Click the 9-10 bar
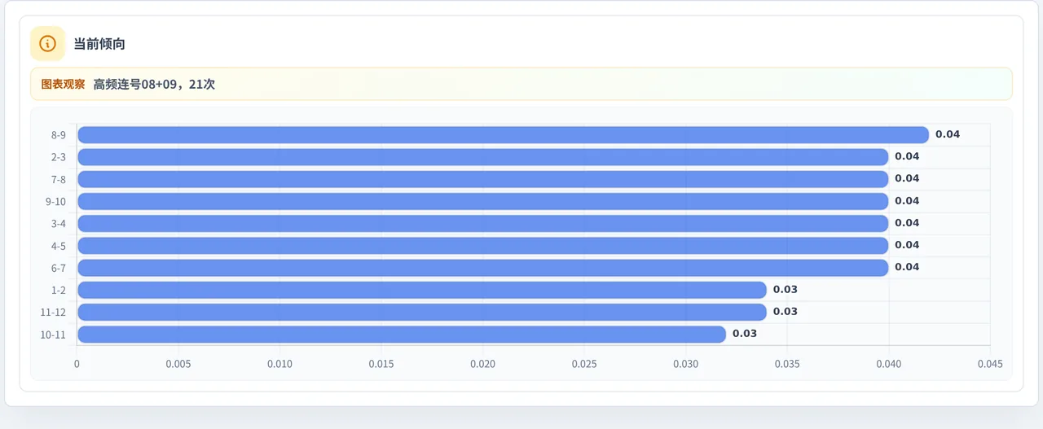Screen dimensions: 1043x429 (482, 201)
